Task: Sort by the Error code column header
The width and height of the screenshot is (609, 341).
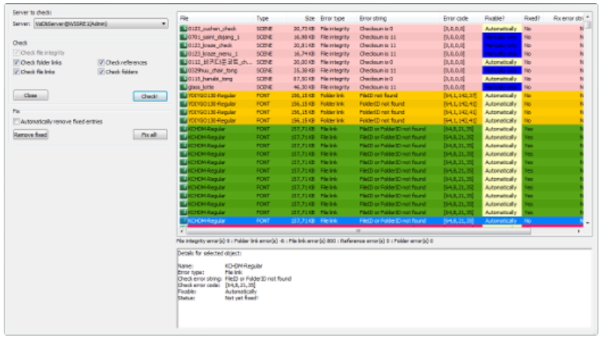Action: pos(462,18)
